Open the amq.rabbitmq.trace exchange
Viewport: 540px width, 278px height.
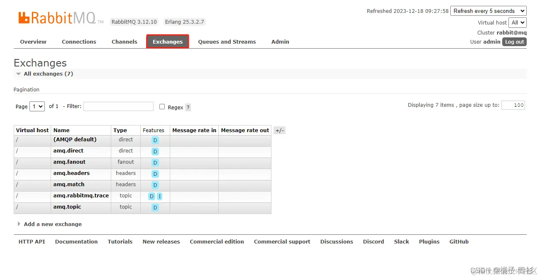tap(81, 196)
